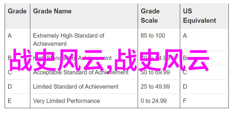This screenshot has width=234, height=114.
Task: Select grade E cell in last row
Action: (x=17, y=101)
